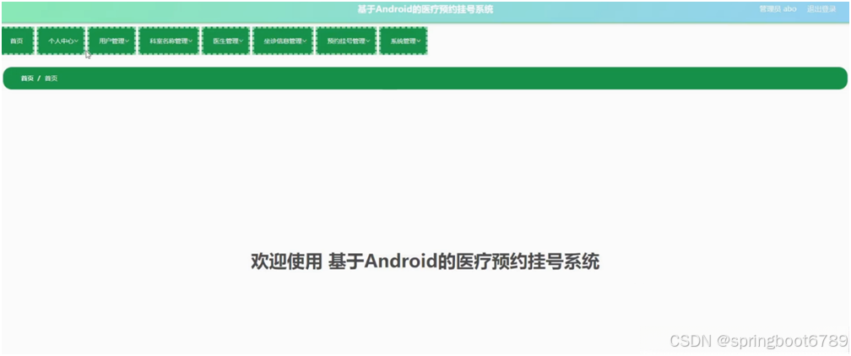851x356 pixels.
Task: Open the 个人中心 menu
Action: pos(61,40)
